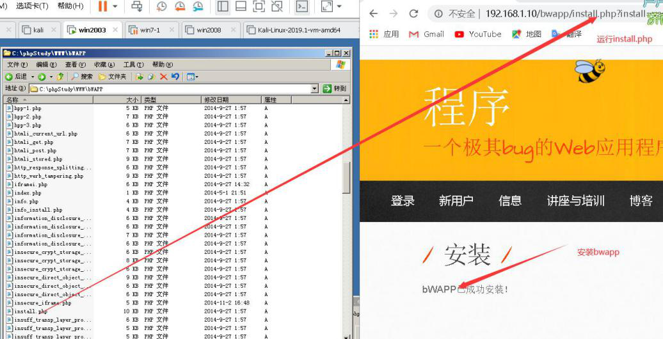The image size is (663, 339).
Task: Click the full screen mode icon
Action: click(x=259, y=6)
